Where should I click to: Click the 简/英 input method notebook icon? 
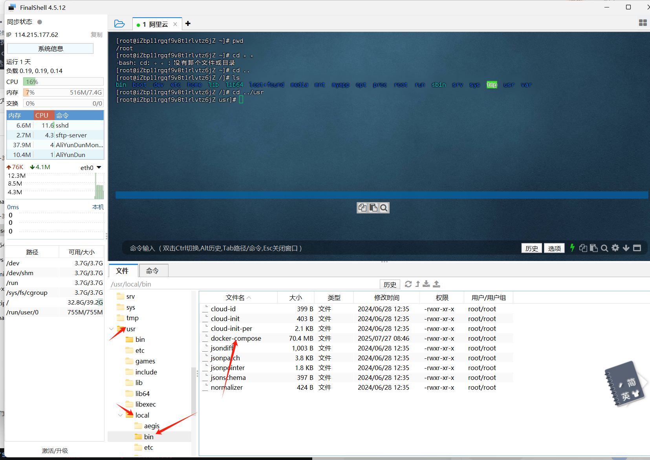[x=624, y=384]
